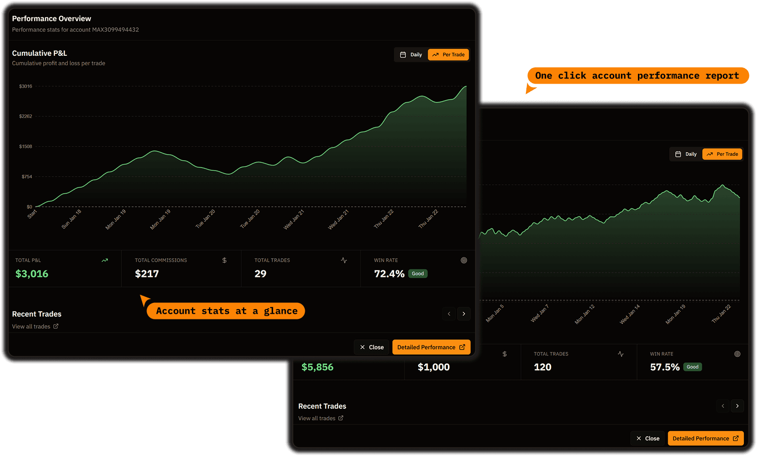757x456 pixels.
Task: Click the dollar icon beside Total Commissions
Action: [224, 260]
